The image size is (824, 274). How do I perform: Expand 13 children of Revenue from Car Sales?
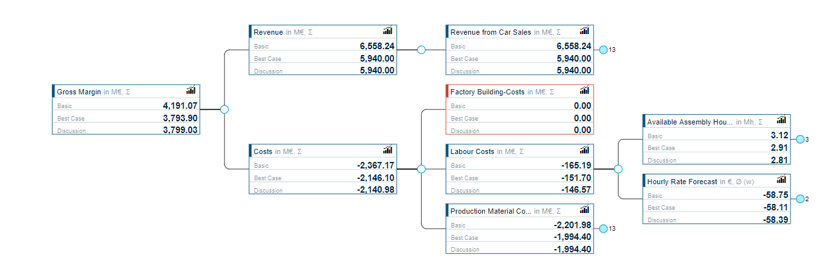pyautogui.click(x=603, y=50)
